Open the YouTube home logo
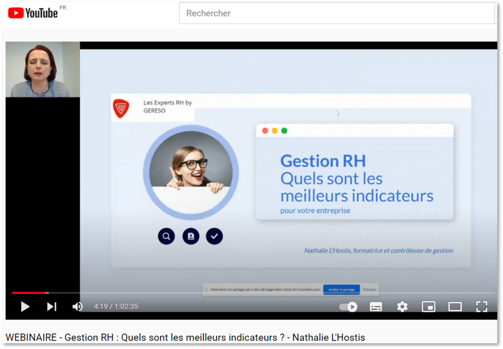This screenshot has width=503, height=349. [x=33, y=13]
